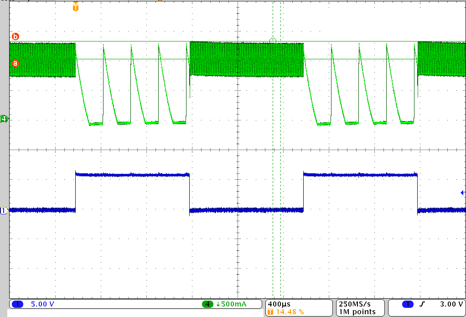Screen dimensions: 466x317
Task: Select the 14.48 % trigger position readout
Action: point(289,312)
